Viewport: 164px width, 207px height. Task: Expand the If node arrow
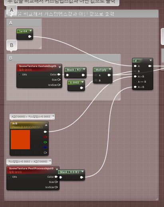tap(150, 60)
